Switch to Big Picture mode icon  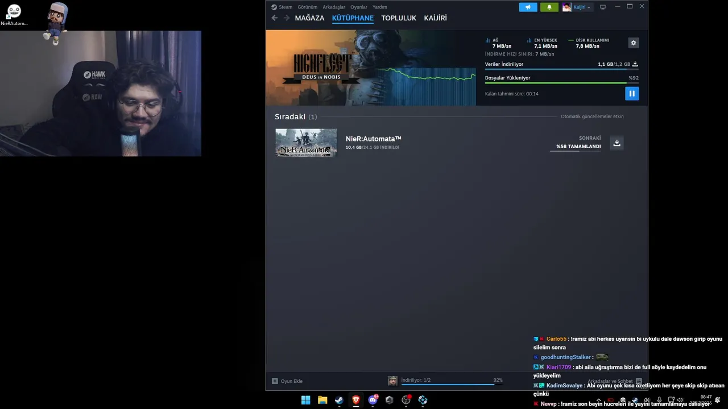pyautogui.click(x=603, y=7)
